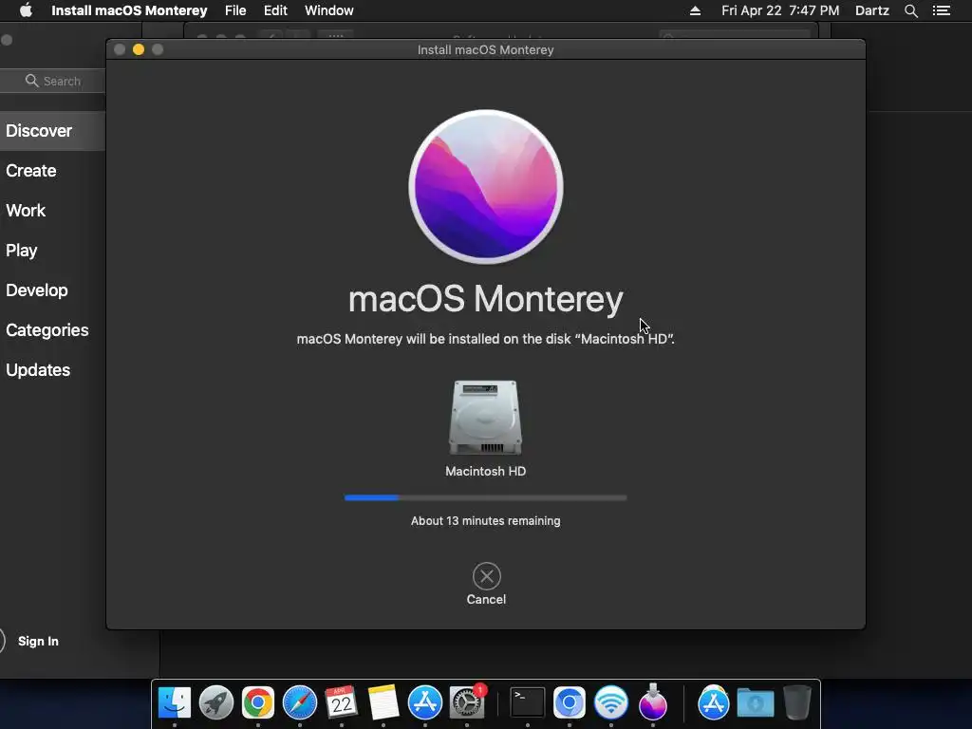This screenshot has width=972, height=729.
Task: Click the Dartz user name in menu bar
Action: (872, 10)
